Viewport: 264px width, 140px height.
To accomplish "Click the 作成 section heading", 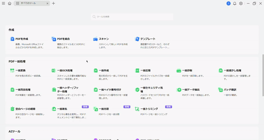I will click(x=11, y=30).
